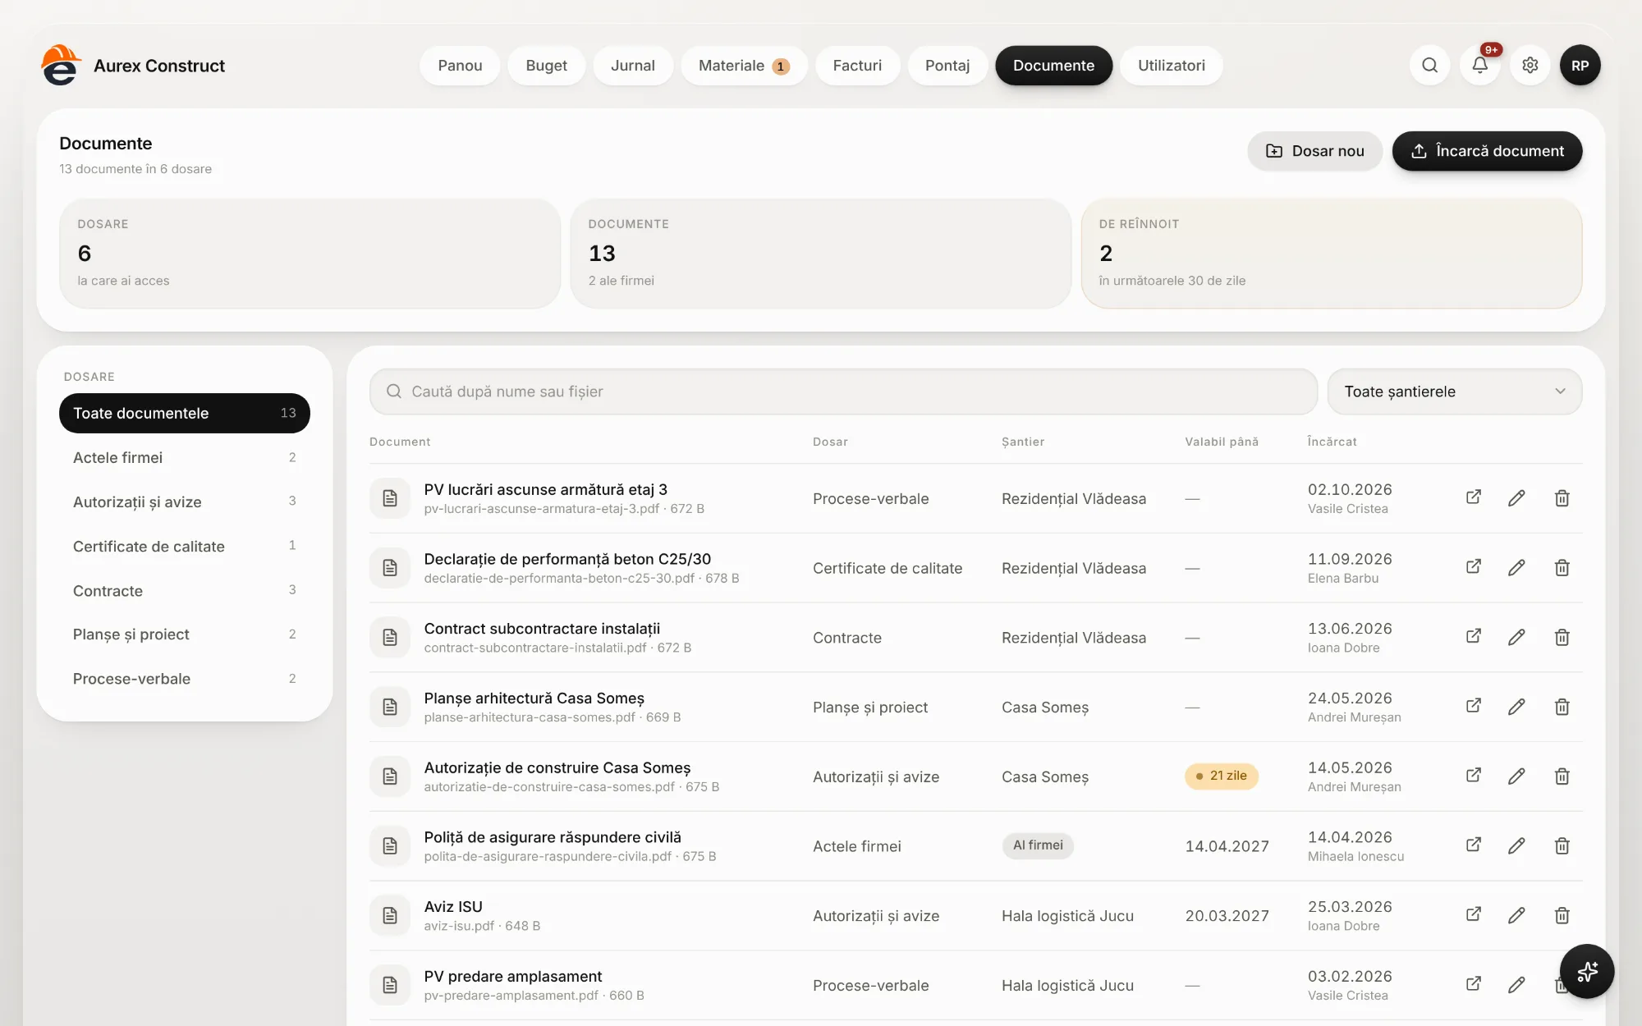This screenshot has height=1026, width=1642.
Task: Select Procese-verbale folder in sidebar
Action: pos(185,679)
